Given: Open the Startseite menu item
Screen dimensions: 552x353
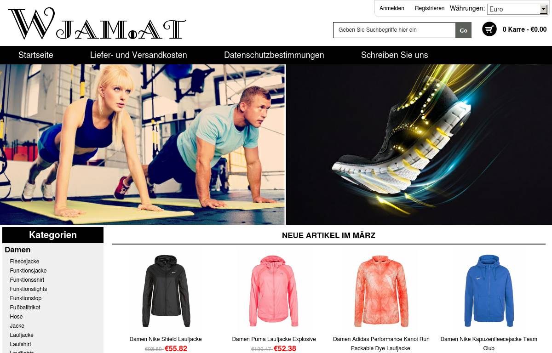Looking at the screenshot, I should click(x=36, y=55).
